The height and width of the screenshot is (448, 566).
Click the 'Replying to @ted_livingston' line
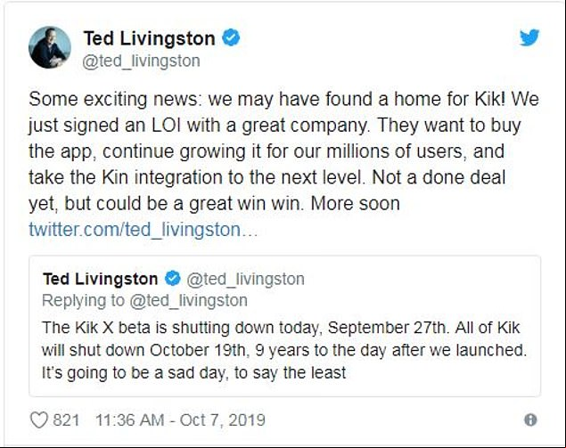tap(144, 300)
